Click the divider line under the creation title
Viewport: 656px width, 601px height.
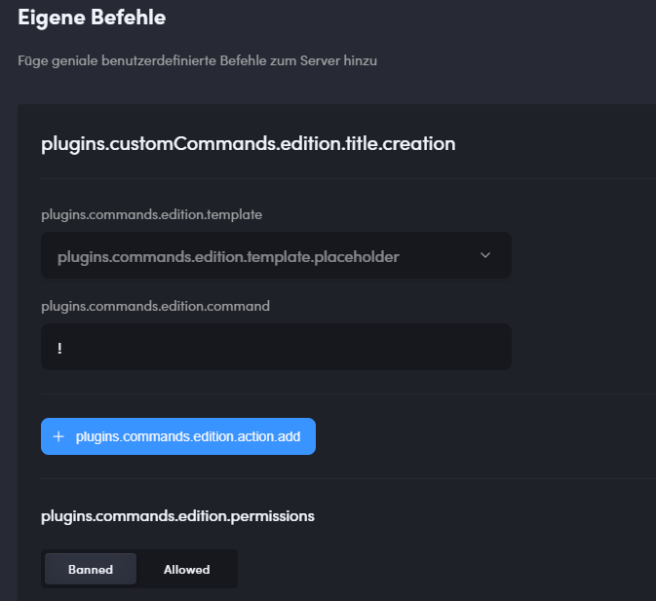348,179
